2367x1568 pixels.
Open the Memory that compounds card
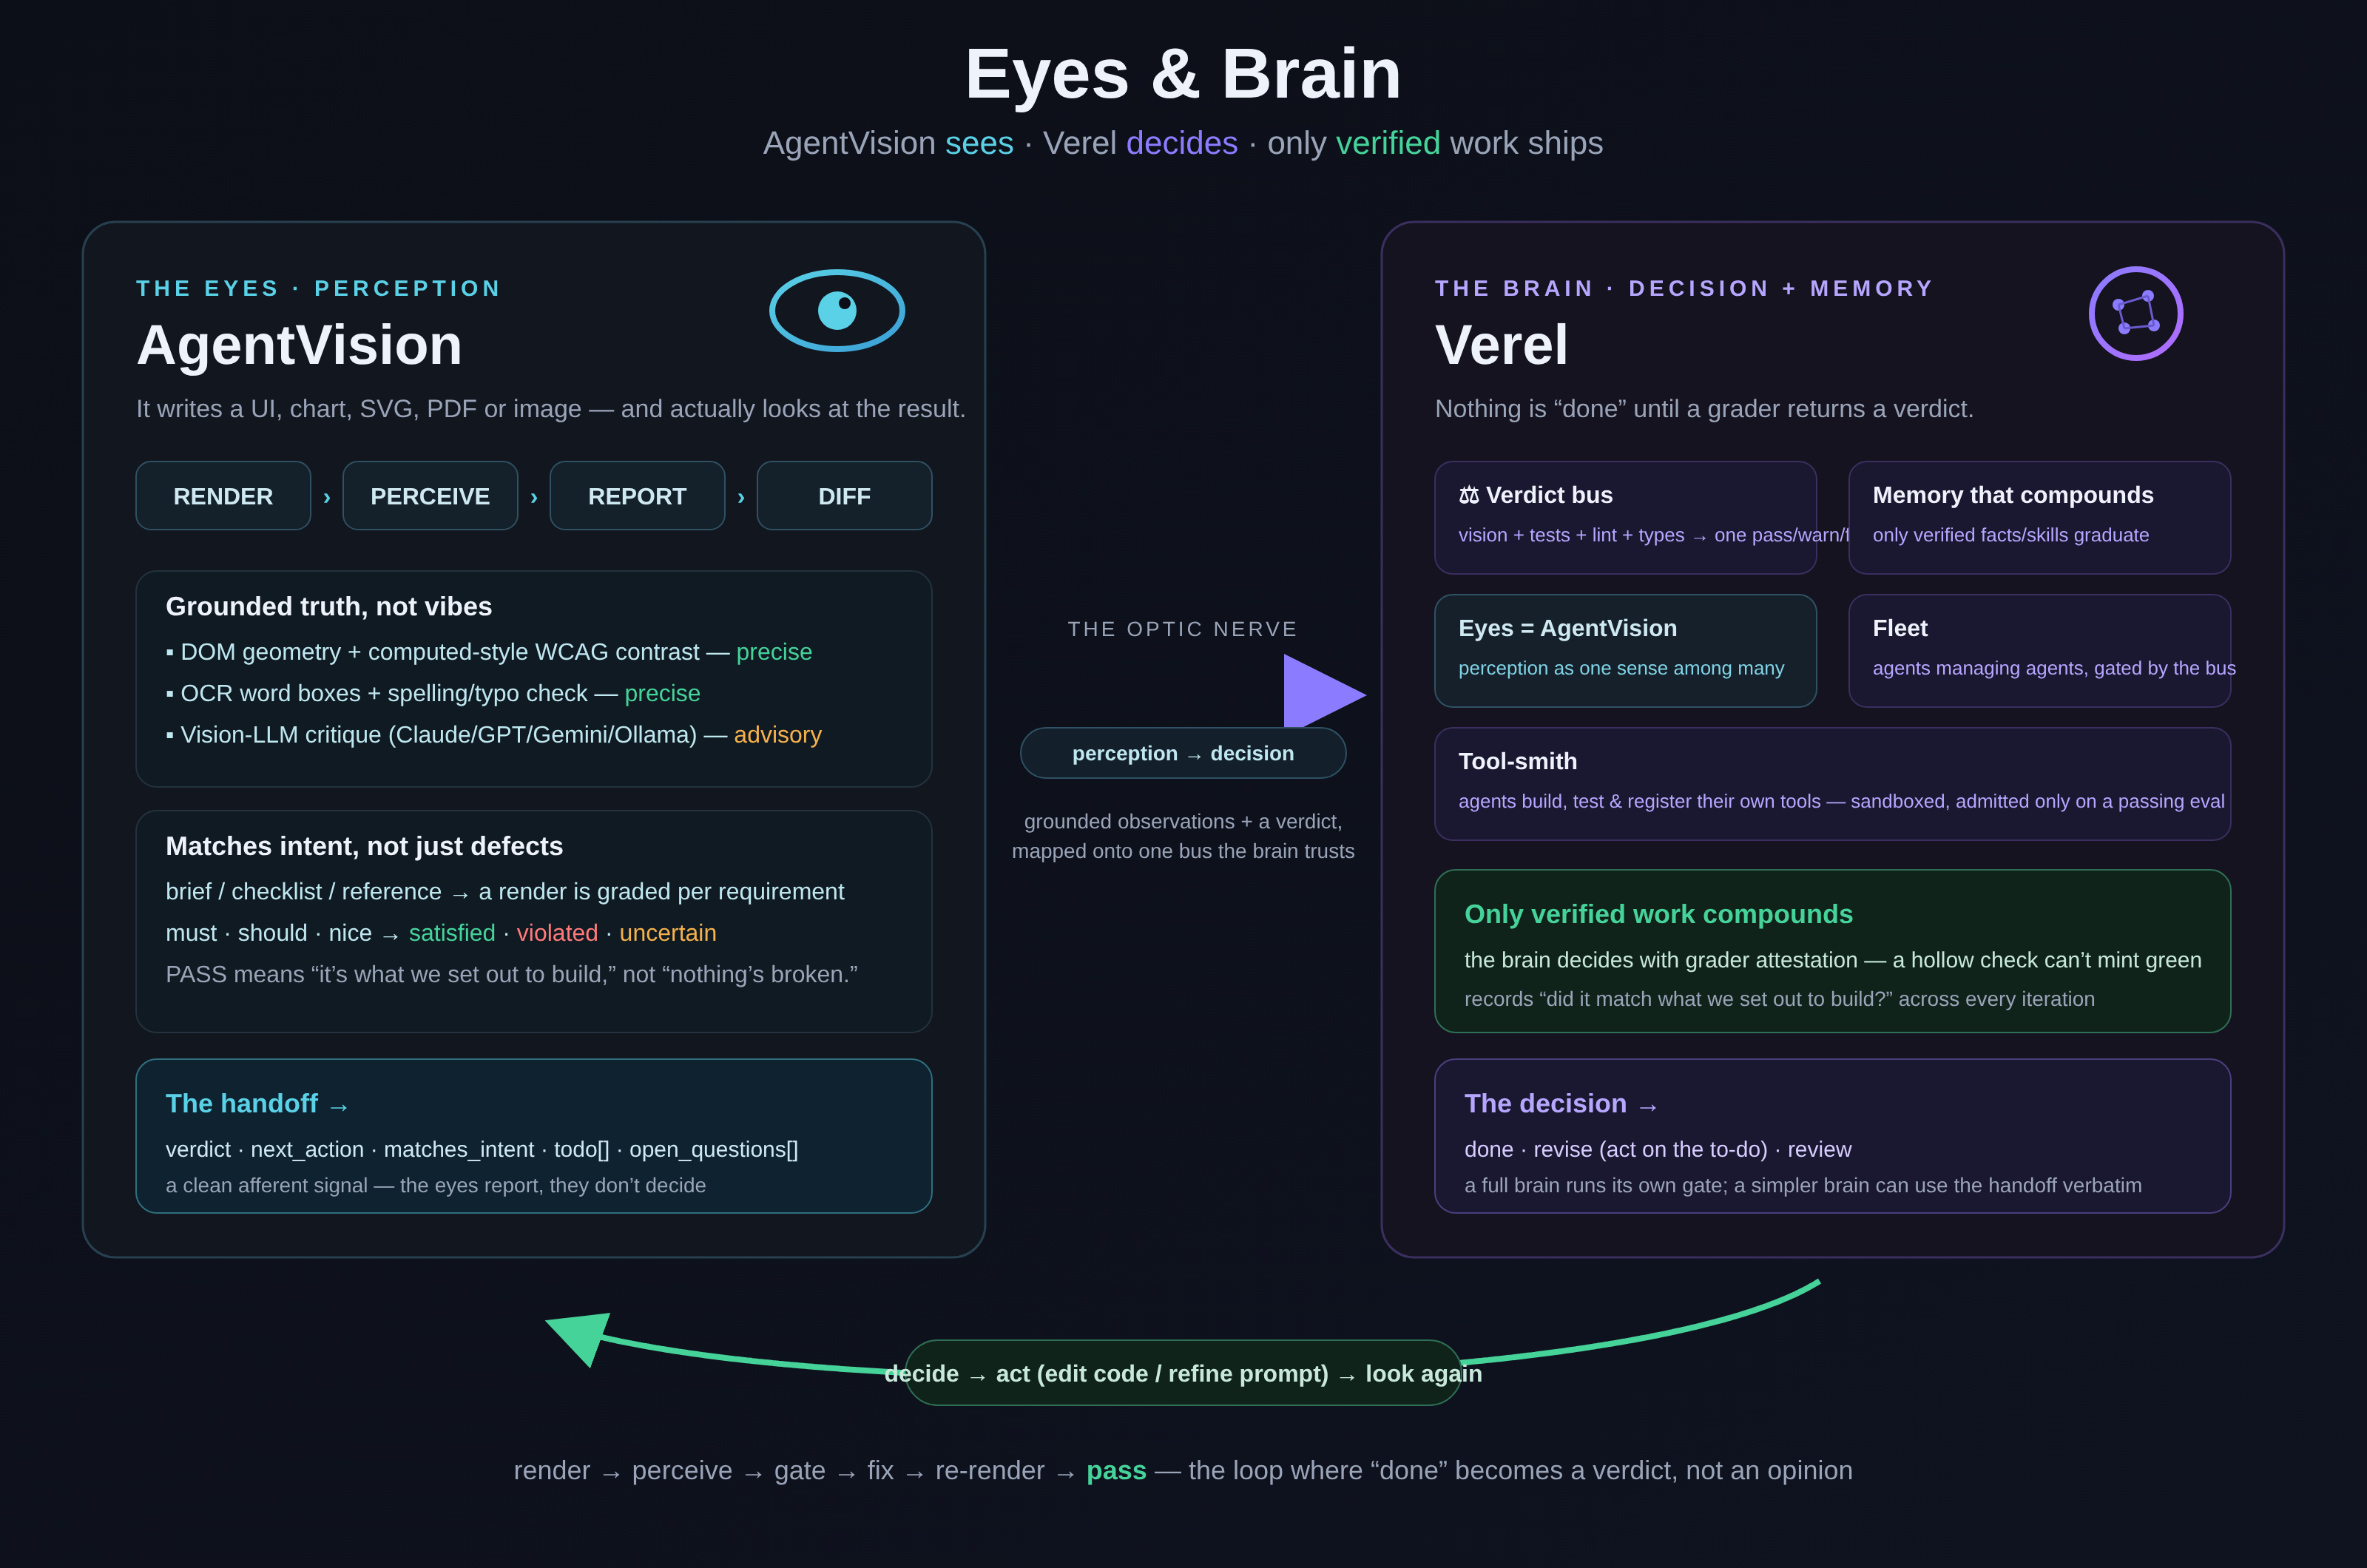coord(2039,517)
